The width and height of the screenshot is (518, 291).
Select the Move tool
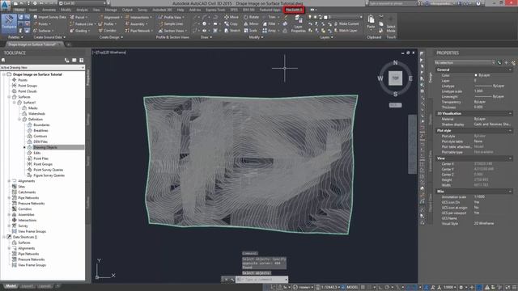click(231, 17)
